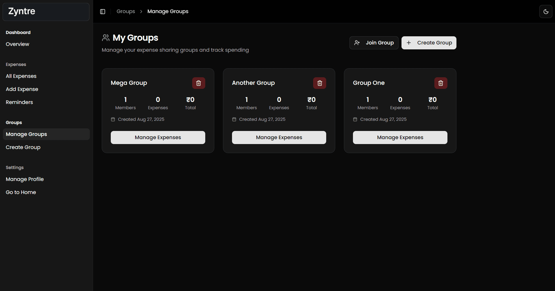Open Manage Expenses for Another Group
The height and width of the screenshot is (291, 555).
[279, 137]
